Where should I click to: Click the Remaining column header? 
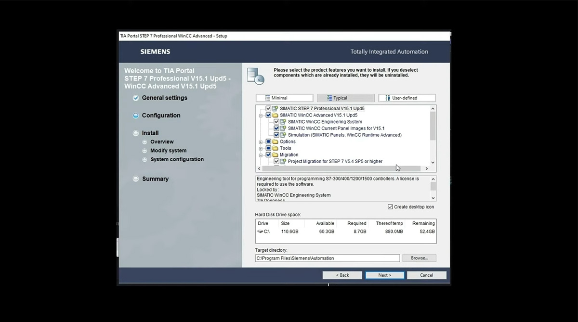[423, 223]
